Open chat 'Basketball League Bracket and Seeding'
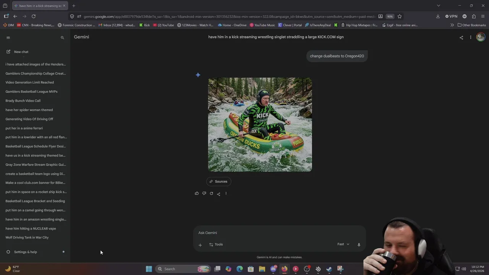The image size is (489, 275). pos(35,201)
